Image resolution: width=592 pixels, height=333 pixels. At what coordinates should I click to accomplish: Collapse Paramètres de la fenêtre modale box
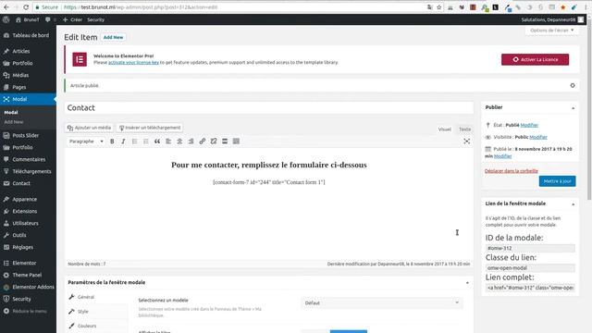point(467,282)
